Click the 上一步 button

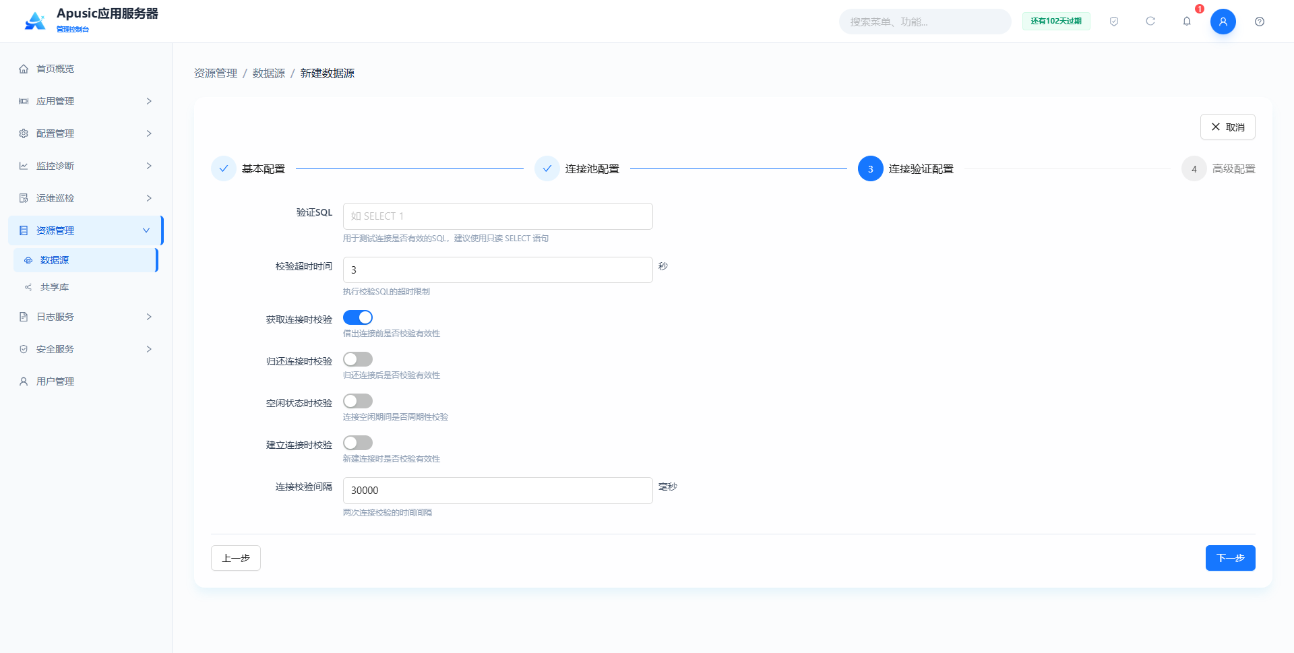[236, 558]
